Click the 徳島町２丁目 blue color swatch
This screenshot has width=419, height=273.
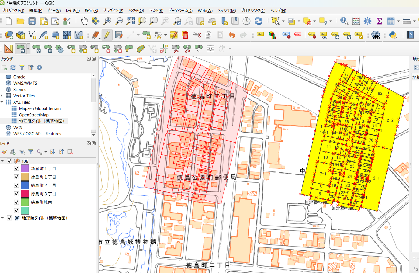(x=25, y=185)
